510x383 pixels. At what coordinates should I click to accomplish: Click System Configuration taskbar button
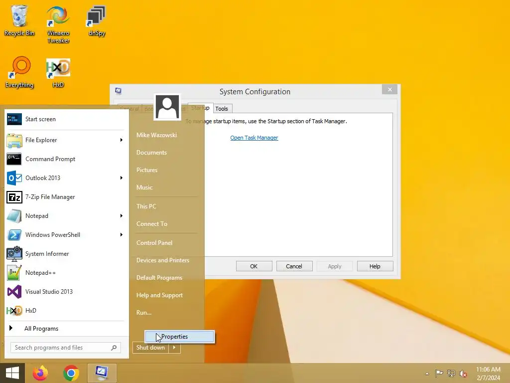coord(102,373)
